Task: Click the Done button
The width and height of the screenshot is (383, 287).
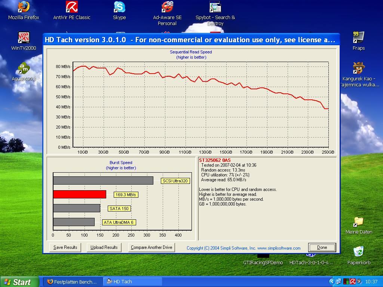Action: tap(322, 247)
